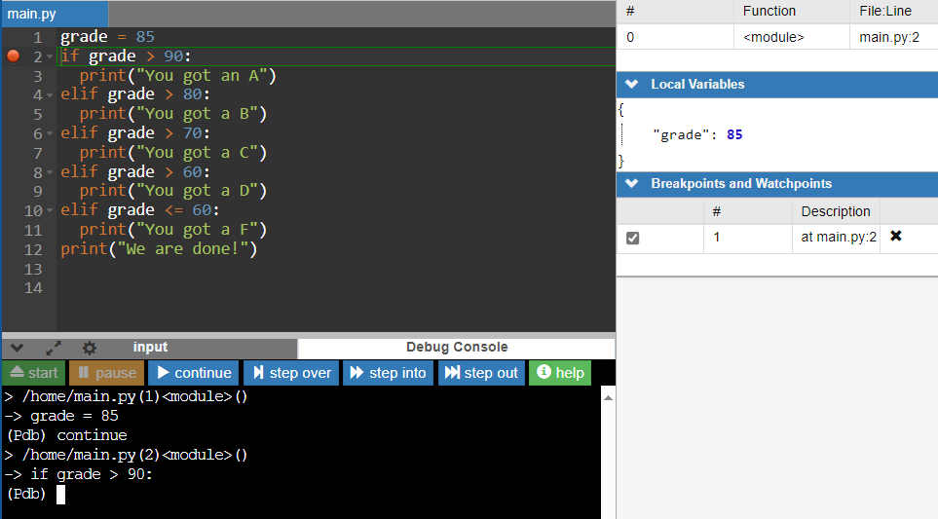Image resolution: width=938 pixels, height=519 pixels.
Task: Delete breakpoint 1 with the X icon
Action: [895, 237]
